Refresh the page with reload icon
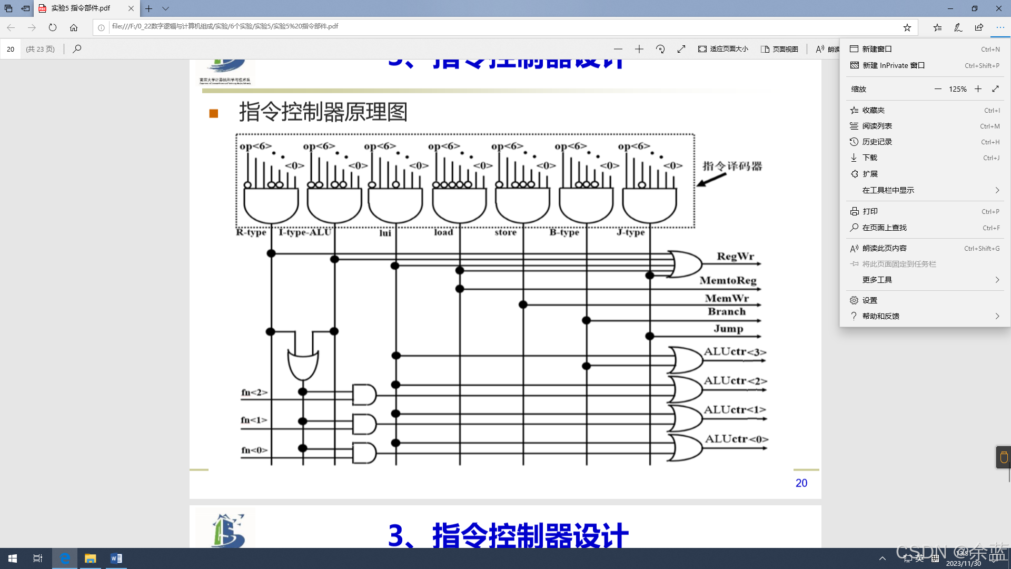Screen dimensions: 1011x569 (x=53, y=27)
